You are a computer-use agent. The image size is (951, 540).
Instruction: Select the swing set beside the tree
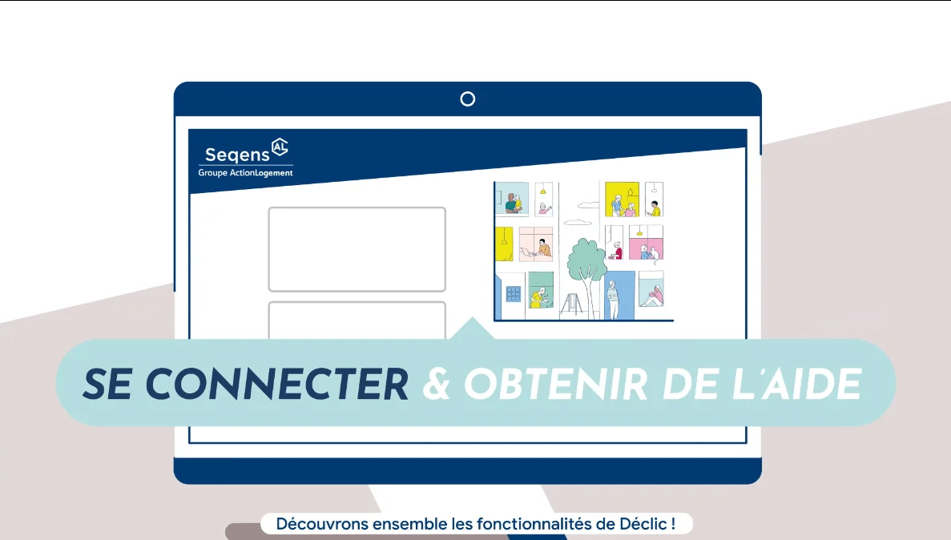(x=572, y=304)
